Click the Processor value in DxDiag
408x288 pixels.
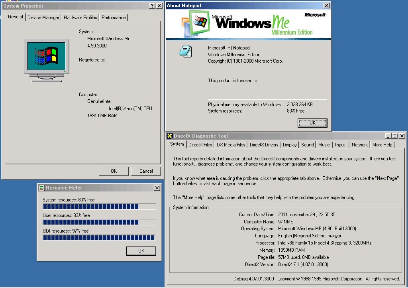coord(325,243)
